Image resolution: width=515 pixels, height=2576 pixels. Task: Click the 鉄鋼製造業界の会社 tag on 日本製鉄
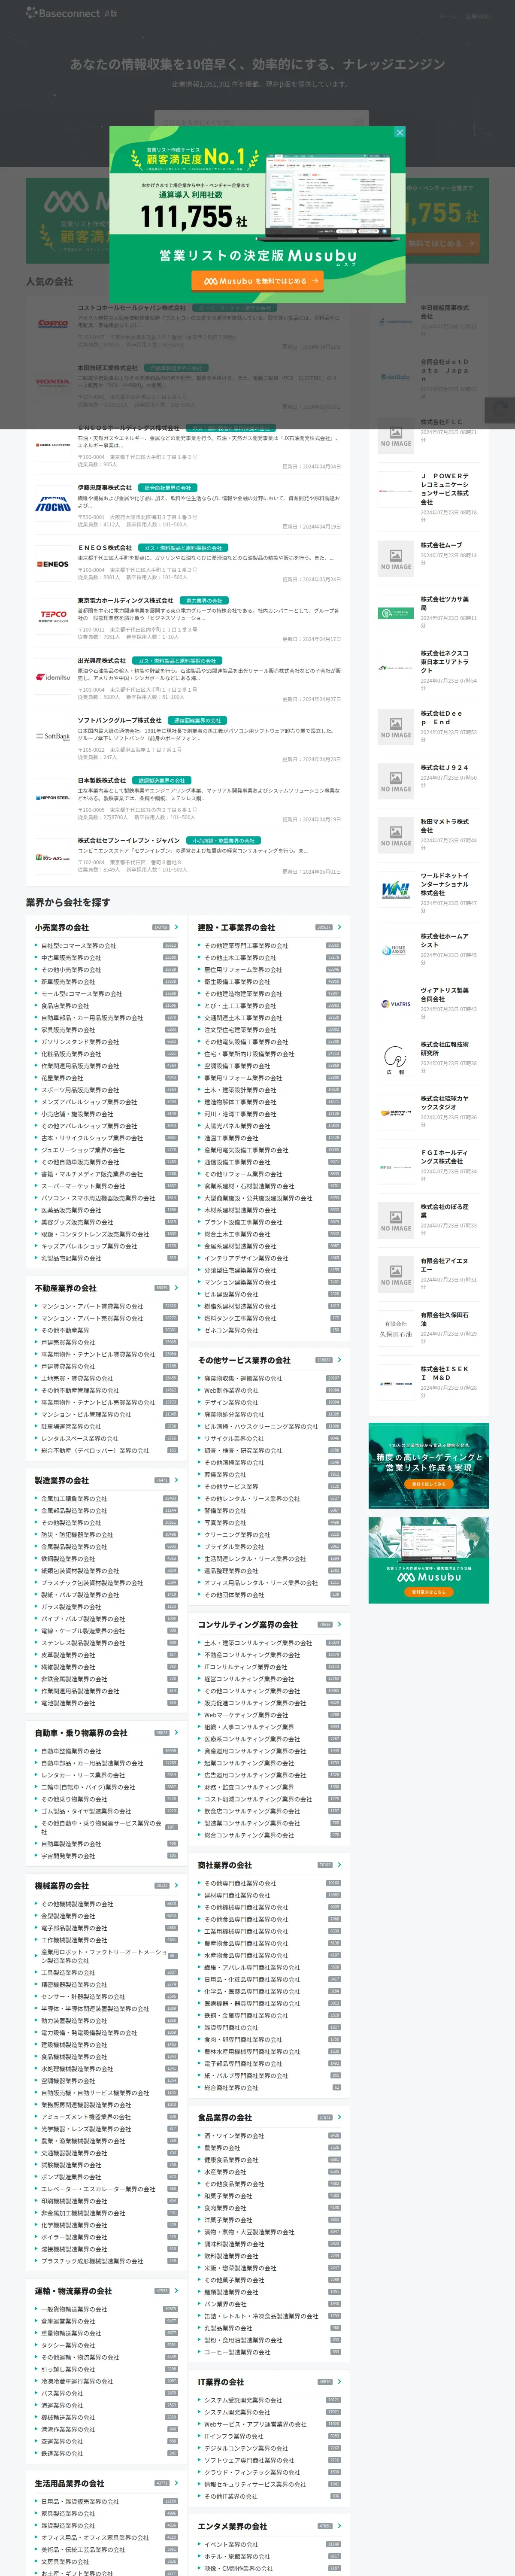tap(161, 780)
